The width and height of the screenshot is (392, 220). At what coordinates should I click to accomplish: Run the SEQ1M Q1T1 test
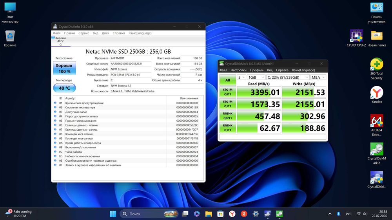pyautogui.click(x=227, y=104)
